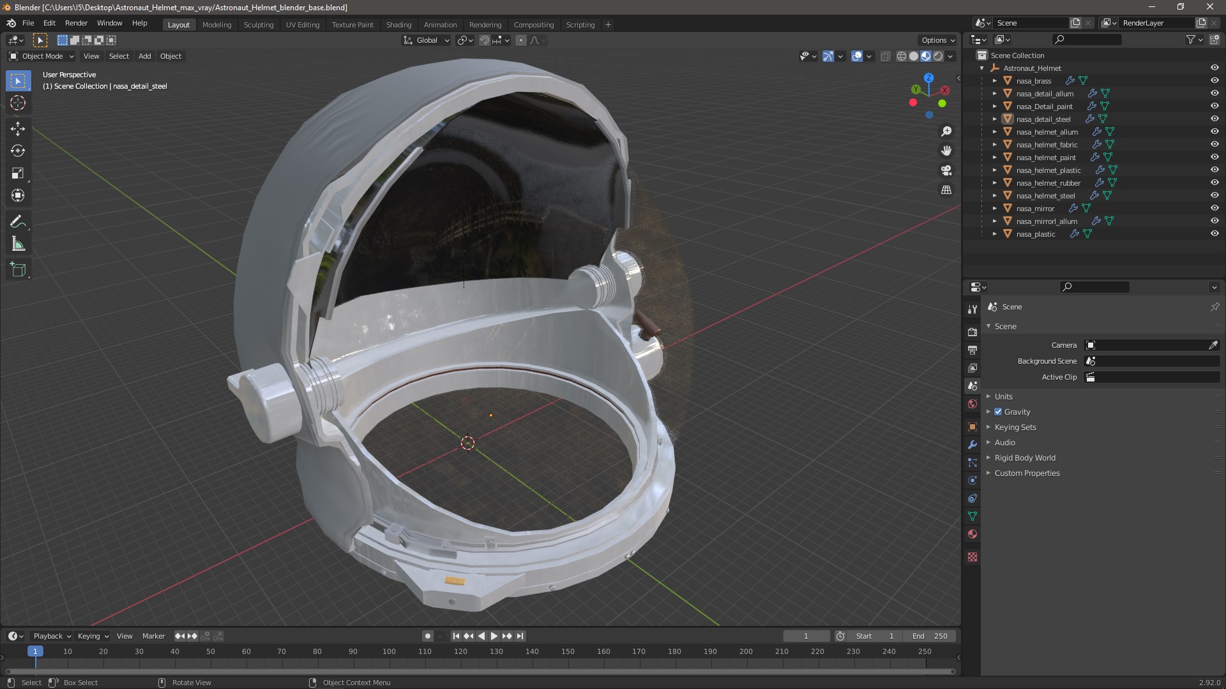Switch to the Sculpting workspace tab
Image resolution: width=1226 pixels, height=689 pixels.
click(259, 25)
